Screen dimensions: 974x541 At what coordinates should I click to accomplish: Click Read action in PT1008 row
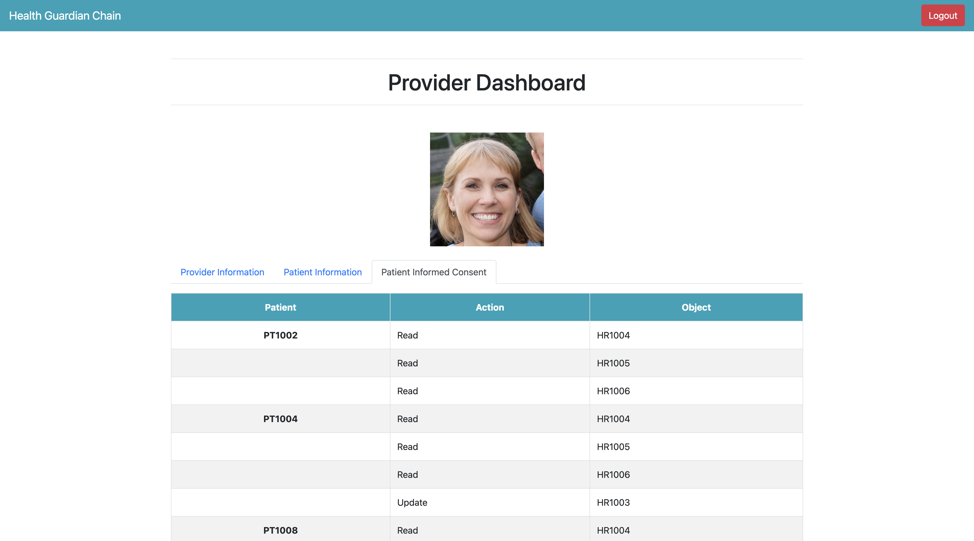(x=407, y=530)
